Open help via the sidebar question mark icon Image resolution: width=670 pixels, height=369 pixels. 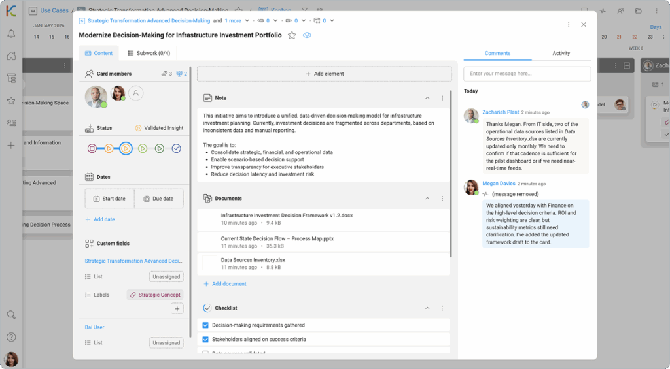tap(11, 337)
